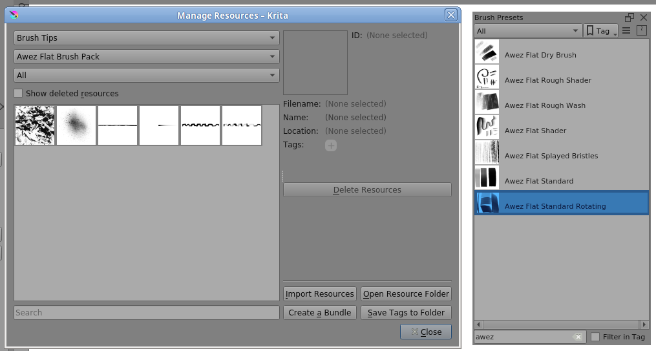Open the Brush Tips resource type dropdown
656x351 pixels.
tap(147, 37)
